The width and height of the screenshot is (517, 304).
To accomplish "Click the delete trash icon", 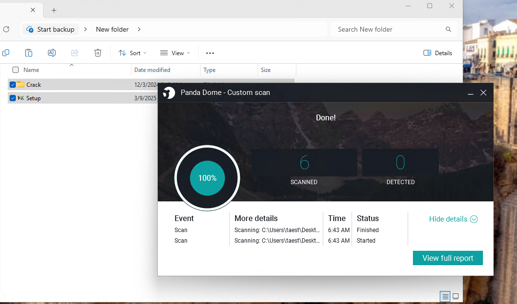I will [98, 53].
